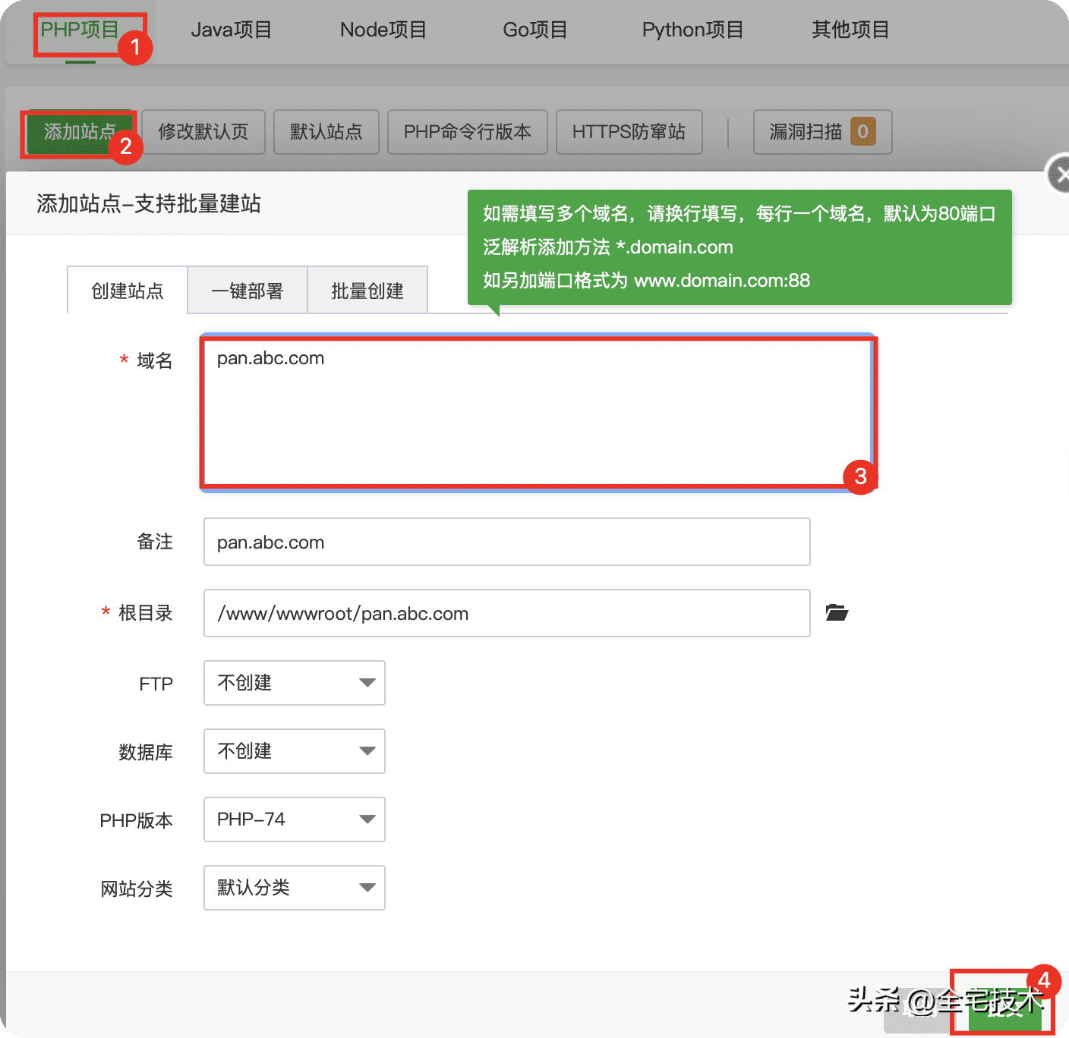Click the 修改默认页 button

click(x=203, y=132)
